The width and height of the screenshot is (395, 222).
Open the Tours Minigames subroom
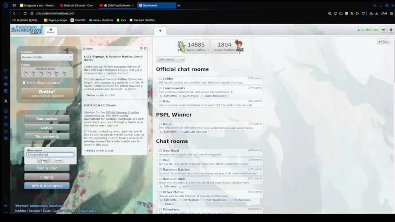(214, 96)
